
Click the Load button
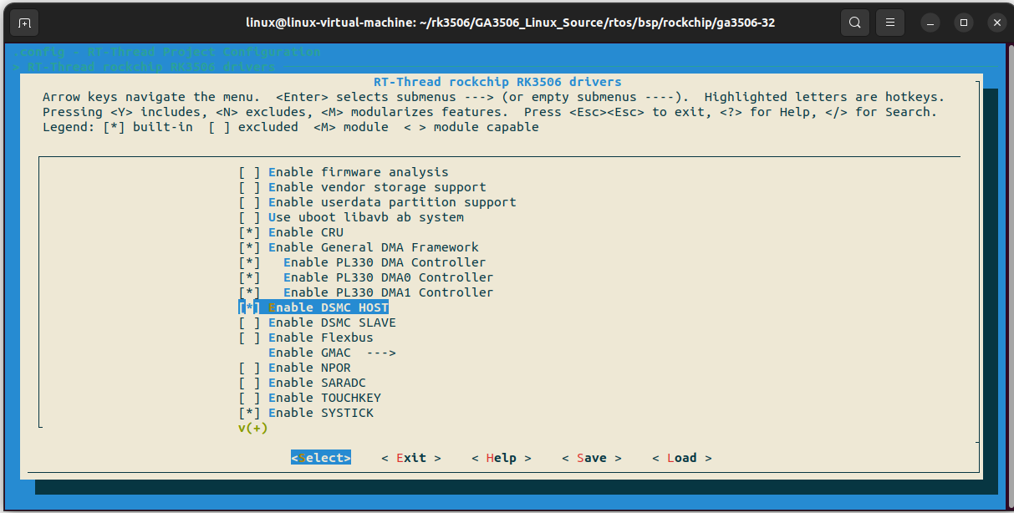pos(681,458)
